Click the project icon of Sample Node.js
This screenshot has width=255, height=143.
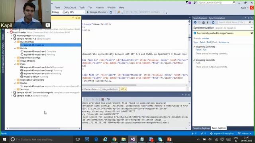point(15,96)
